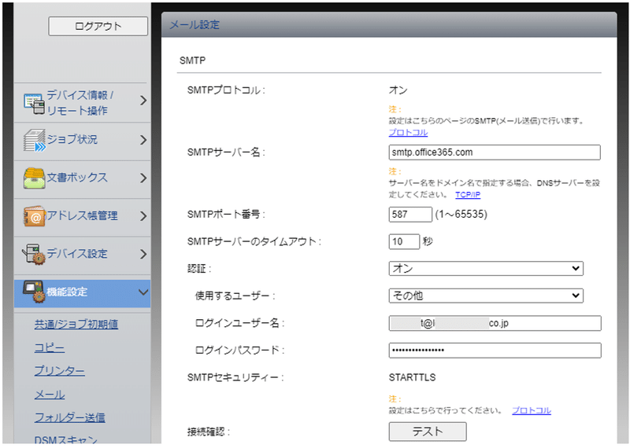Collapse the 機能設定 section chevron

[143, 292]
